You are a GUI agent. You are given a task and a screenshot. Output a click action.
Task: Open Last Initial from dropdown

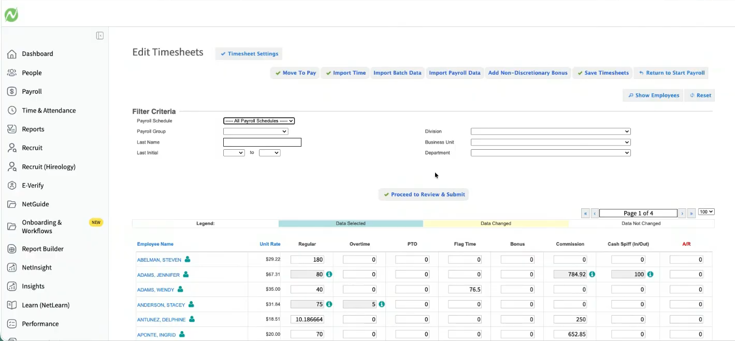tap(234, 153)
